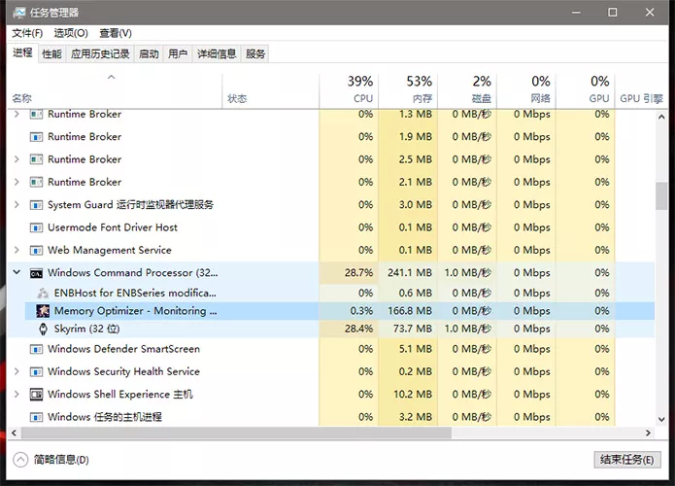Screen dimensions: 675x486
Task: Sort by the GPU percentage column header
Action: pos(586,90)
